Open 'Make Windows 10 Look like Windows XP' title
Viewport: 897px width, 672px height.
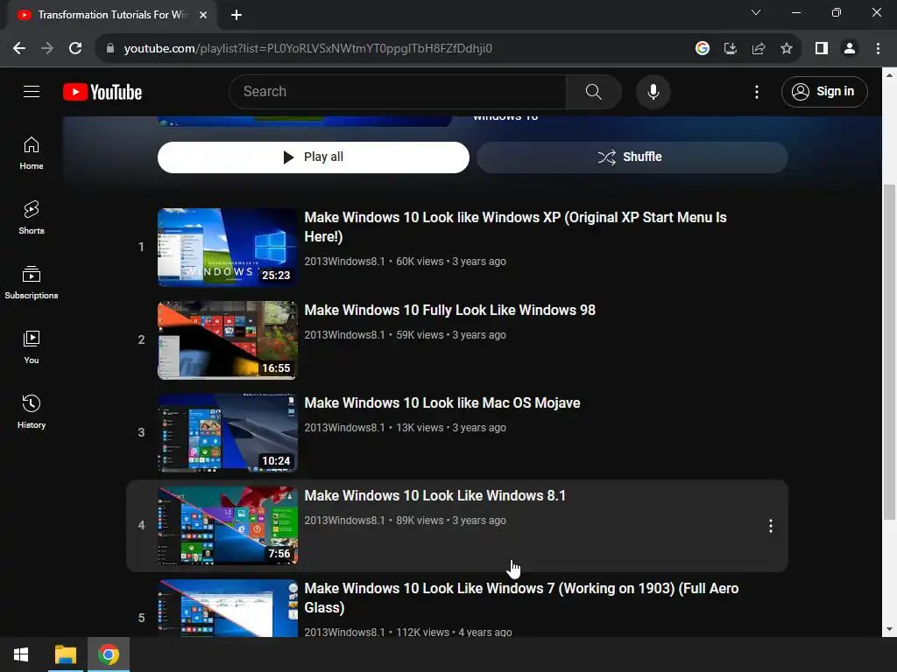[515, 227]
